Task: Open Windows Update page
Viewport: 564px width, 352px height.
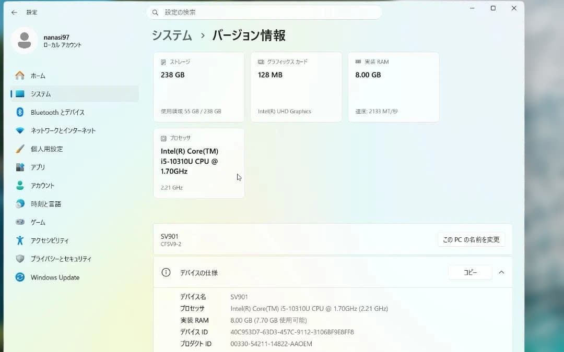Action: (75, 277)
